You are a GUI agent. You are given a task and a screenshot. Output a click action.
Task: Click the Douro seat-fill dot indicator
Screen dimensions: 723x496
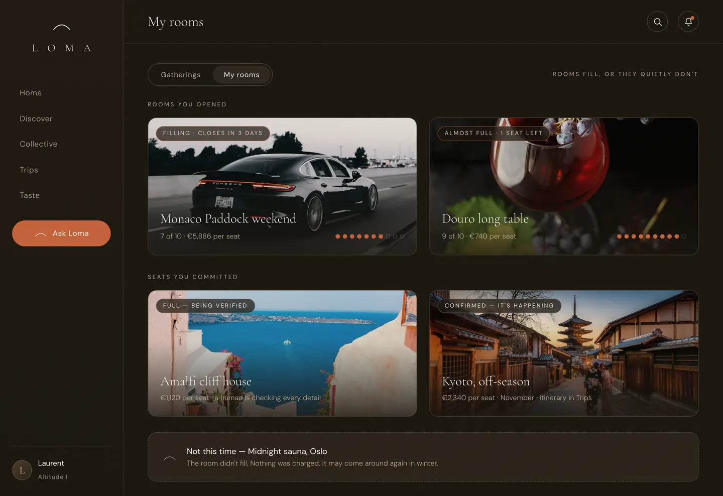coord(652,236)
